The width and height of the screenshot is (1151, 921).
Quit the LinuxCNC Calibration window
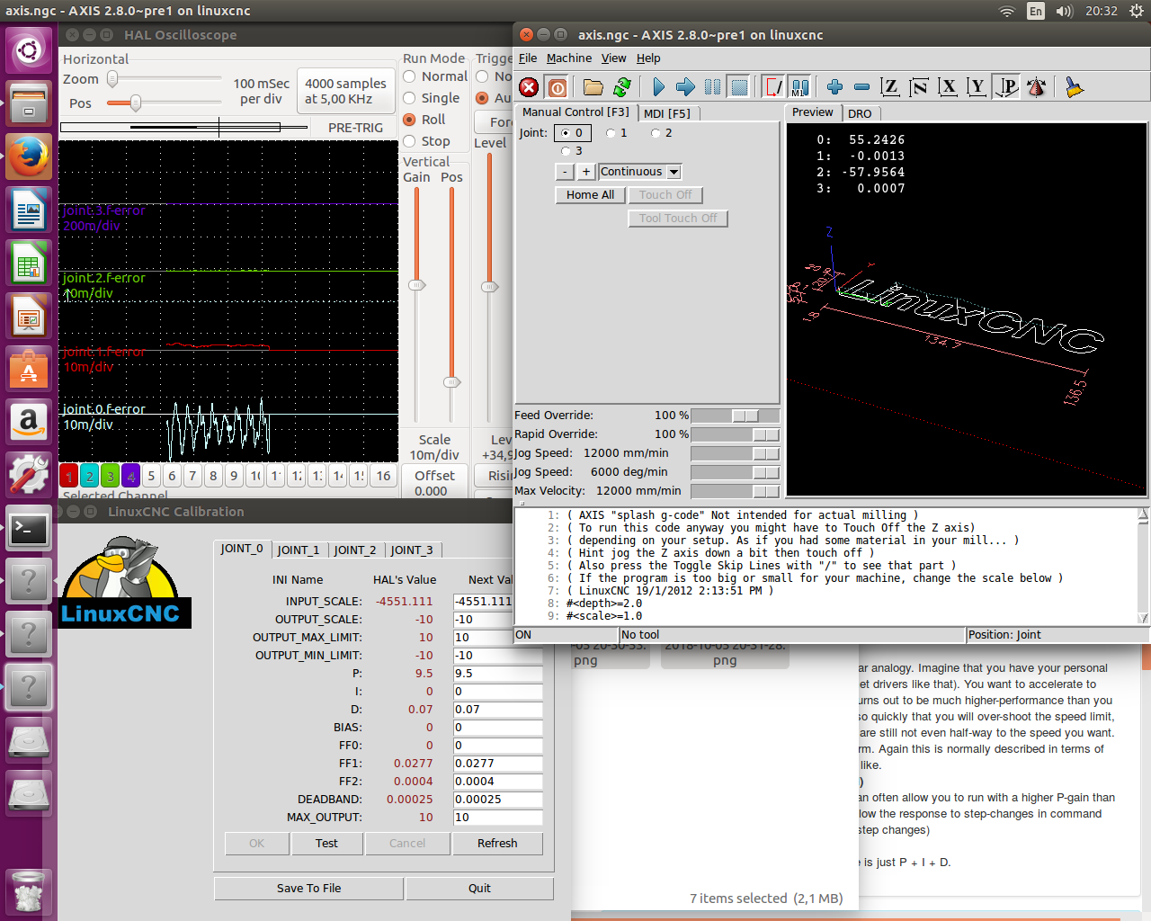point(479,889)
